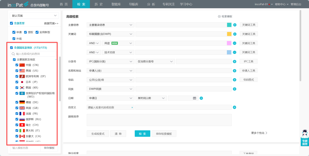Pick yellow color swatch on 关键词 row
Viewport: 309px width, 156px height.
pyautogui.click(x=229, y=34)
